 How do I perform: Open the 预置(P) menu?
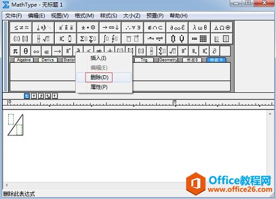(x=155, y=15)
